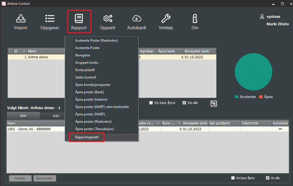
Task: Click the system user profile icon
Action: pos(262,17)
